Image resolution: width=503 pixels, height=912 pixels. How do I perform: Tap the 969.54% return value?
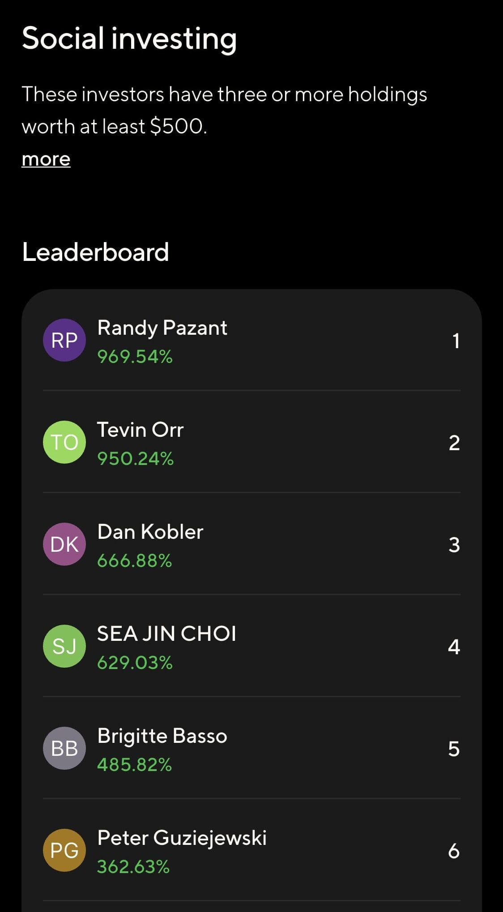(135, 357)
